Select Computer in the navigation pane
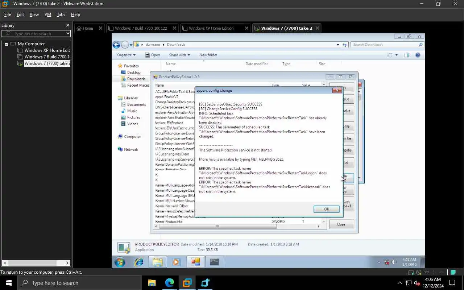The width and height of the screenshot is (464, 290). point(129,137)
